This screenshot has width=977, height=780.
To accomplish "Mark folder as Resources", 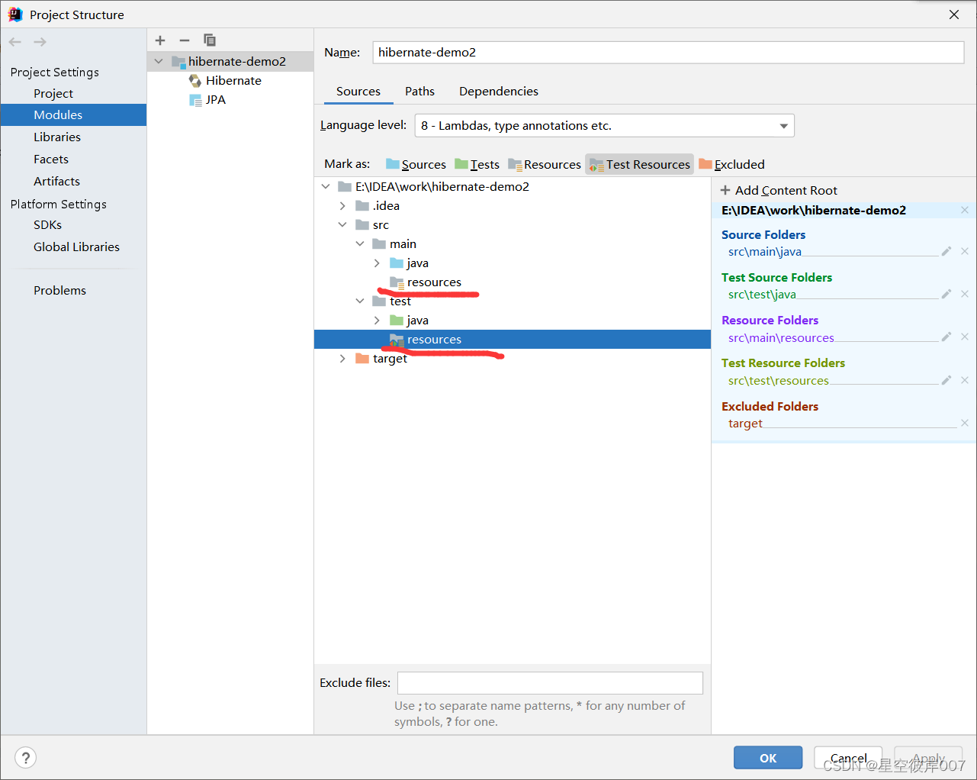I will coord(545,164).
